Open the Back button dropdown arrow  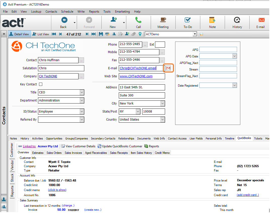[74, 23]
